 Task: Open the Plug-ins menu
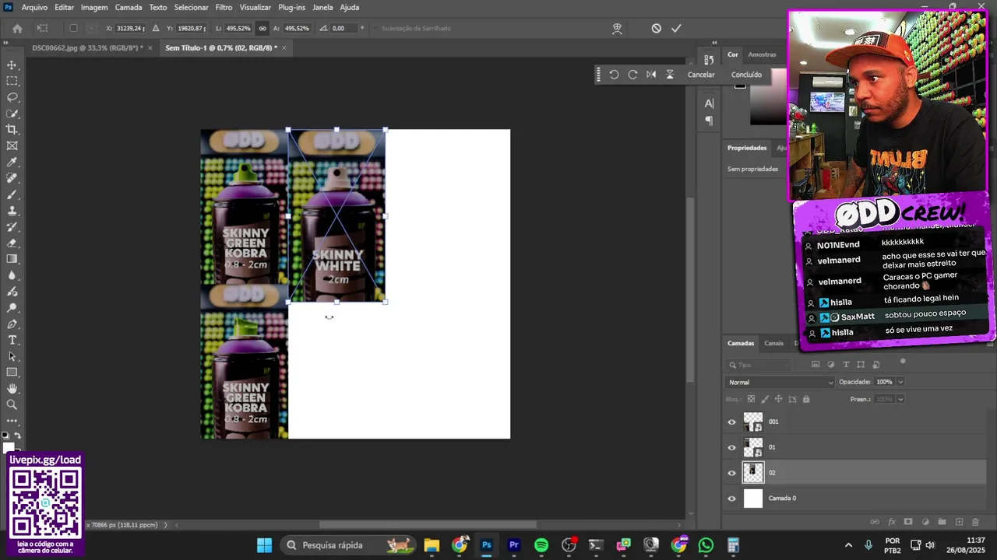coord(291,7)
